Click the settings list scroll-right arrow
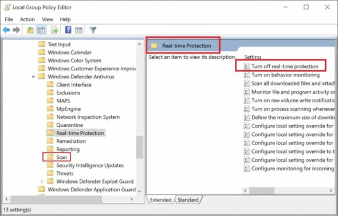The image size is (338, 216). tap(331, 191)
